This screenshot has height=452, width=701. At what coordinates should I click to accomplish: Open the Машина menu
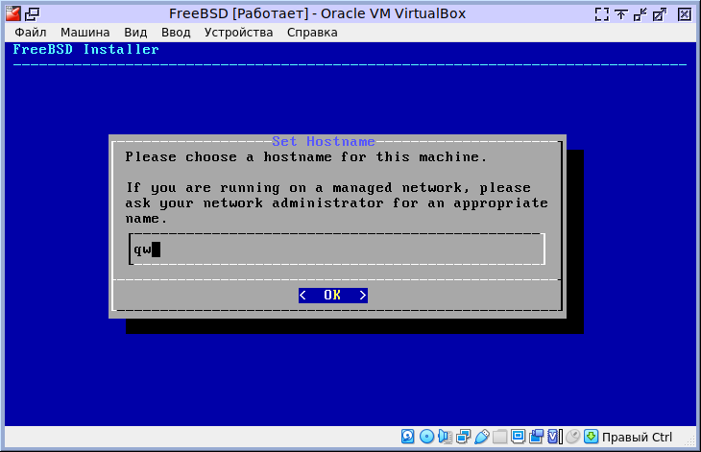point(85,33)
